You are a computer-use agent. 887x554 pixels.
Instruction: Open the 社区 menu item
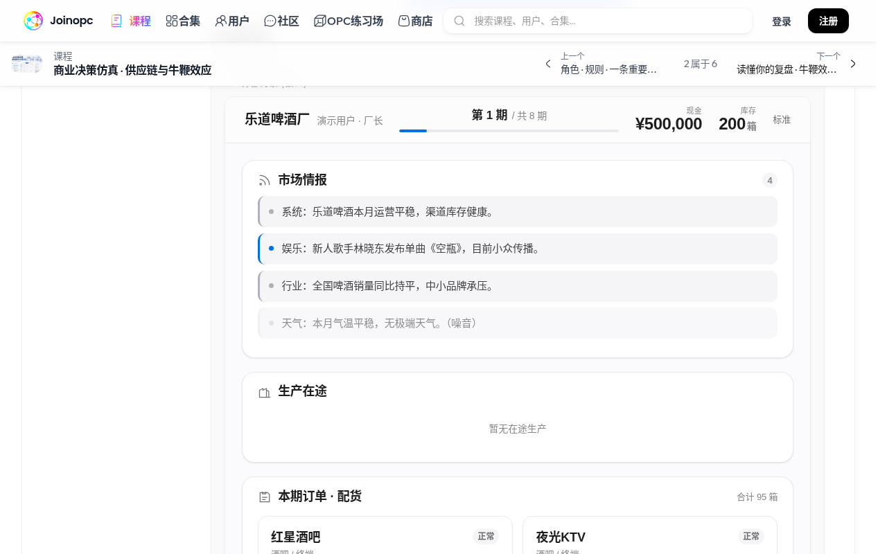tap(281, 21)
